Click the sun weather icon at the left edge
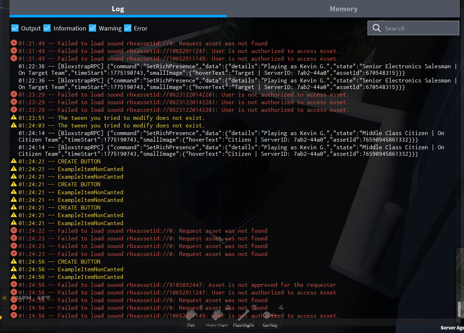Viewport: 464px width, 333px height. point(4,298)
